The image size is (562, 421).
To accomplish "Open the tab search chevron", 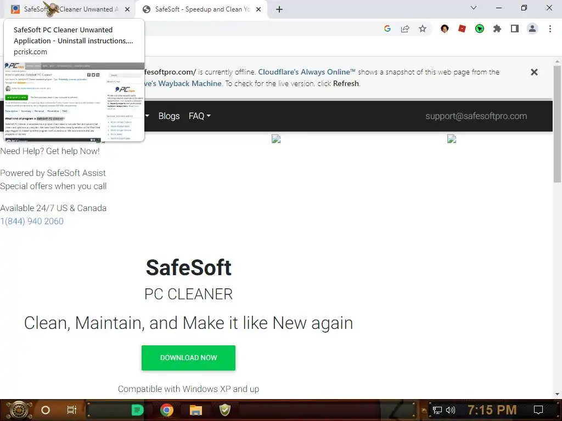I will (x=474, y=8).
